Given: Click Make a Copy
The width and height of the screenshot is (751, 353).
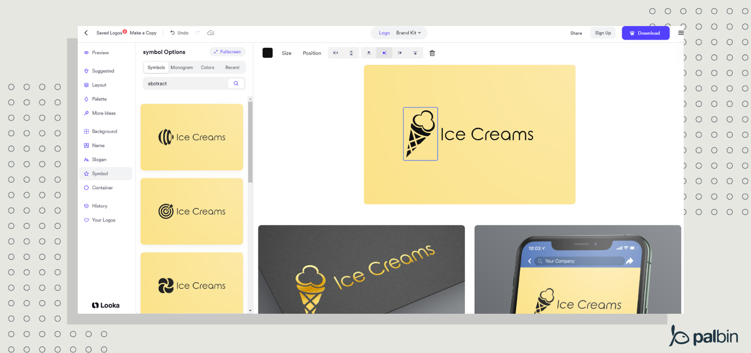Looking at the screenshot, I should pos(143,33).
